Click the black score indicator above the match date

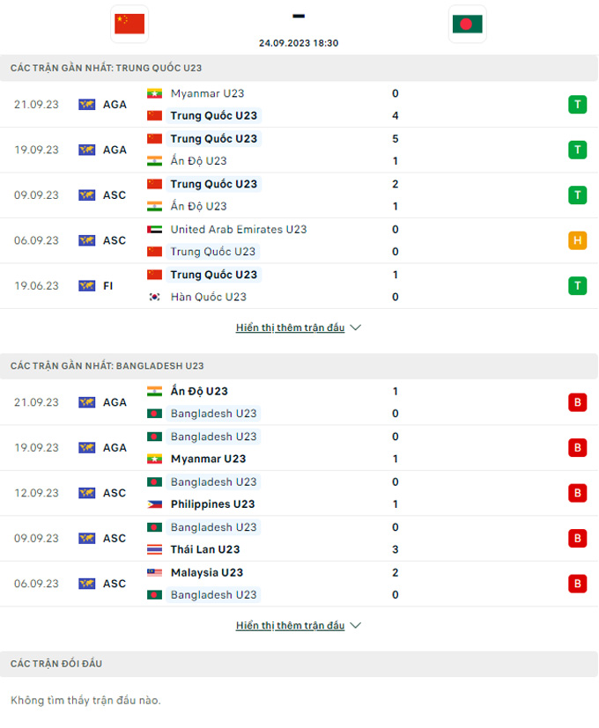(299, 15)
